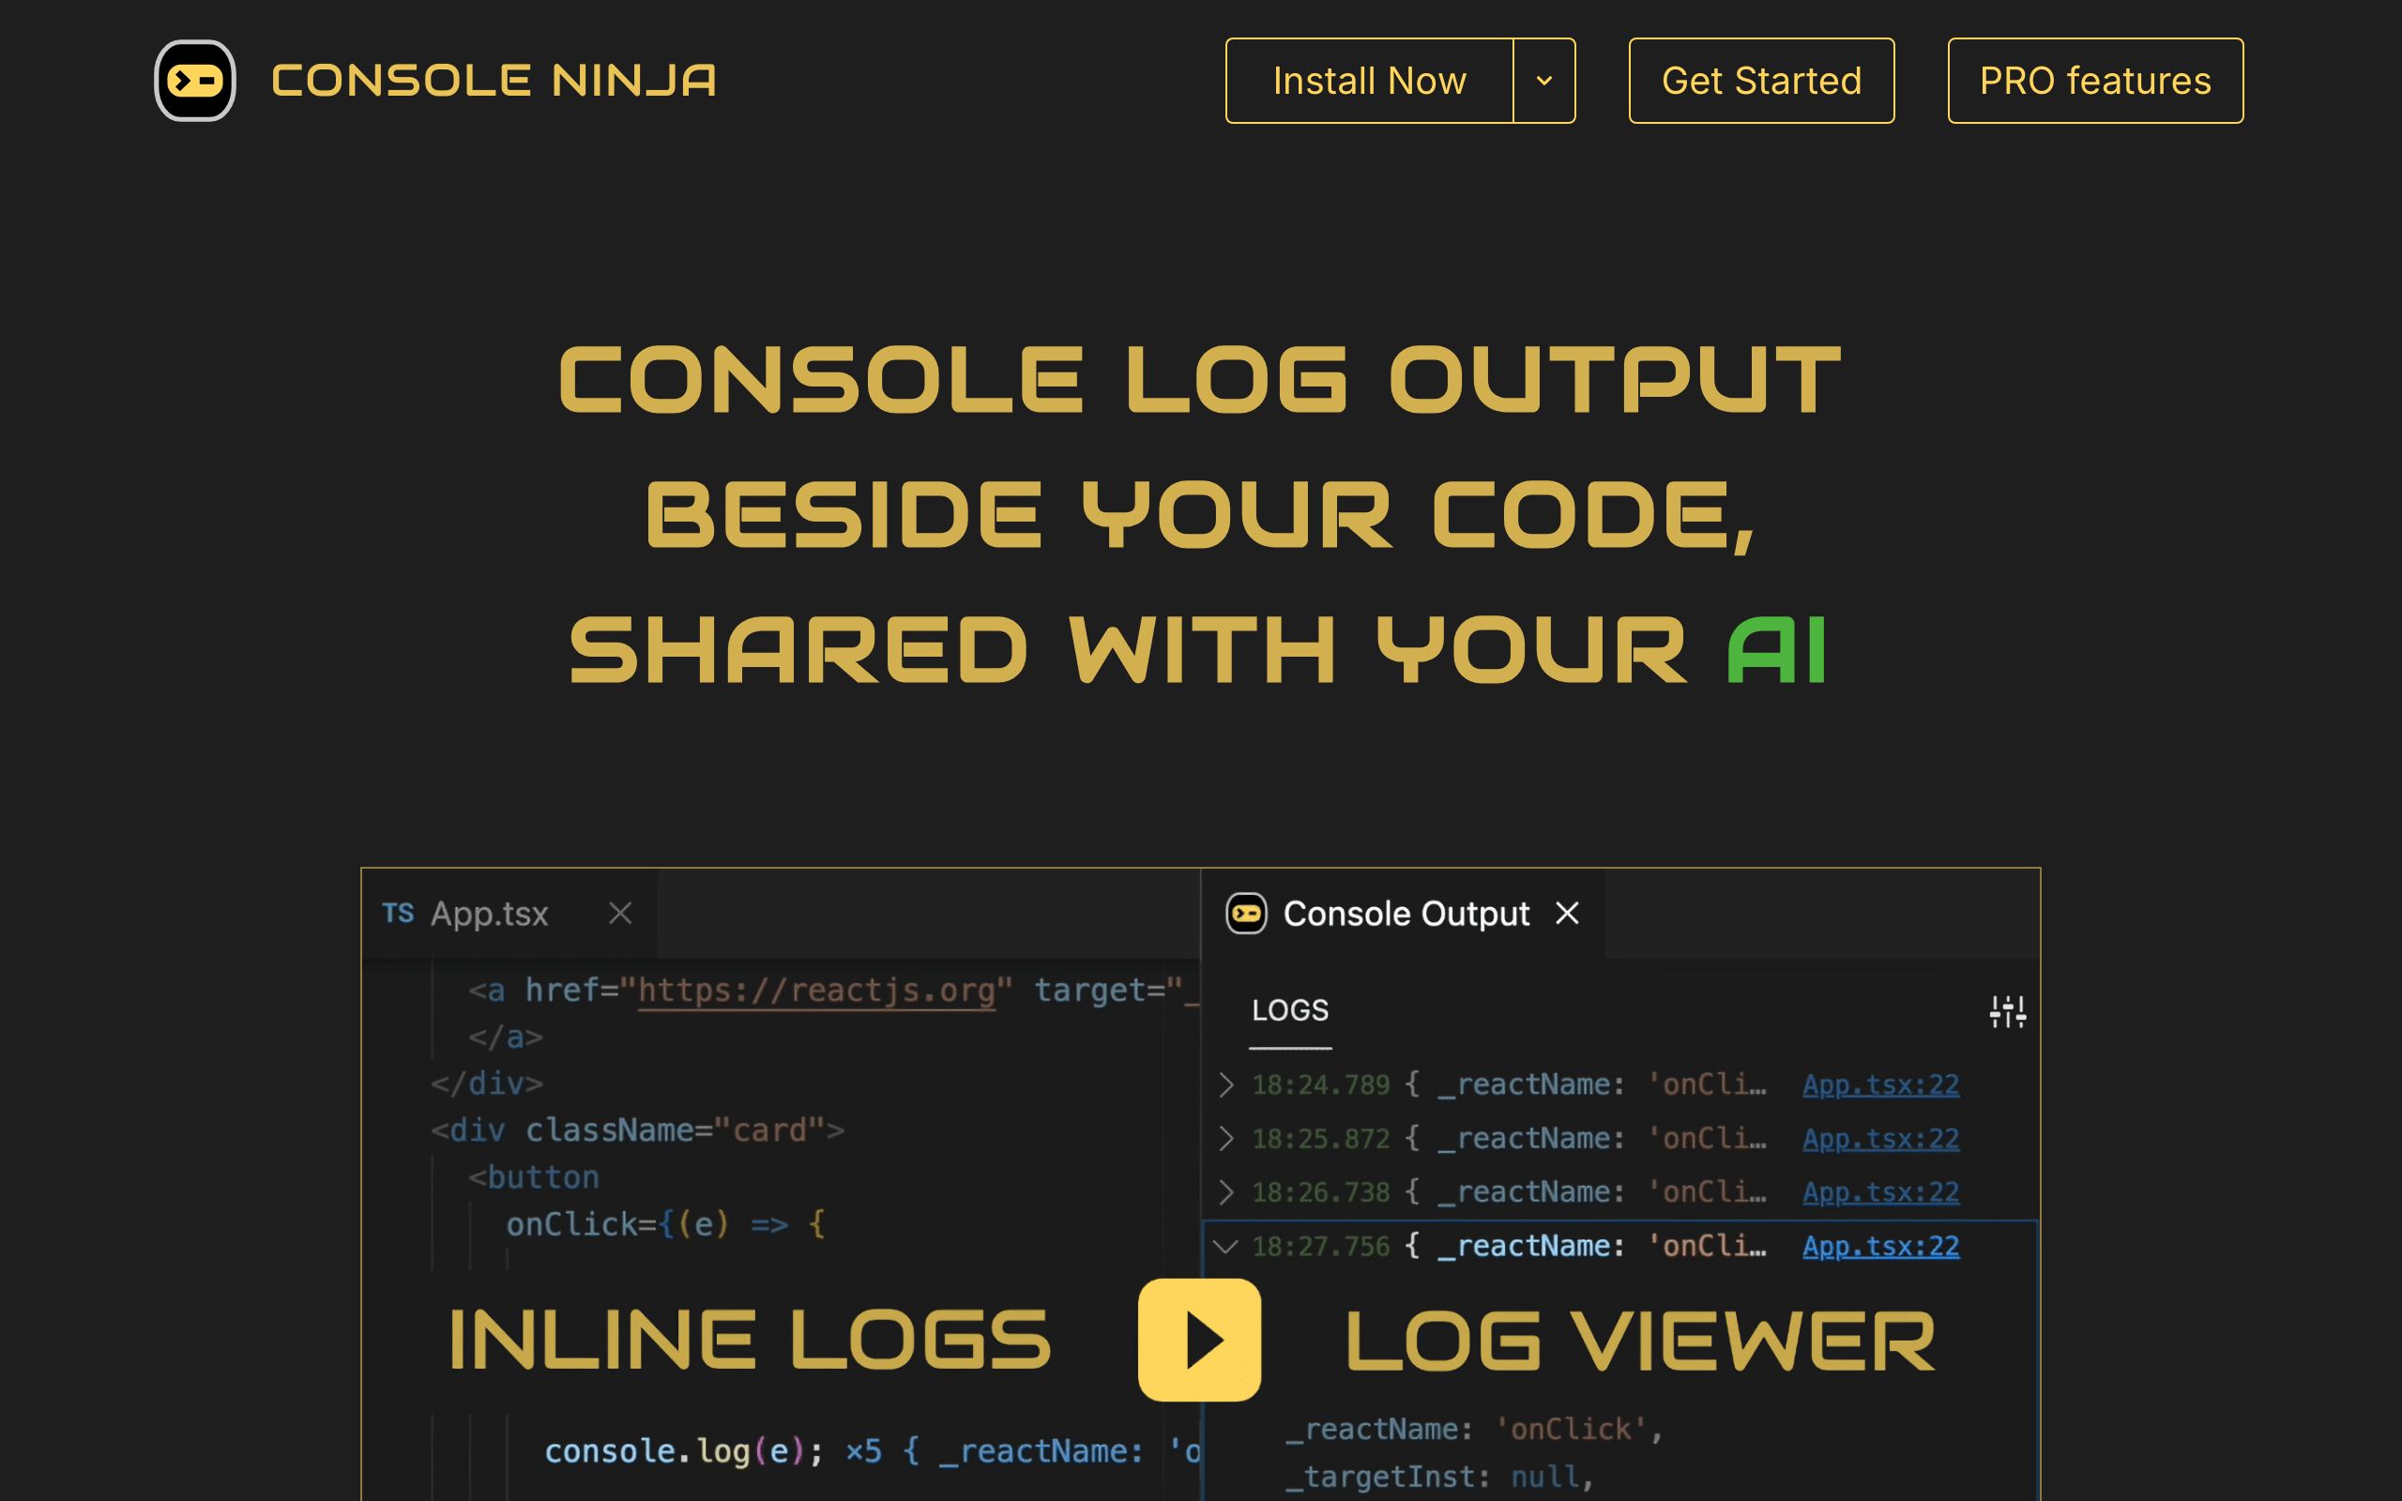Switch to the LOGS tab

point(1289,1010)
